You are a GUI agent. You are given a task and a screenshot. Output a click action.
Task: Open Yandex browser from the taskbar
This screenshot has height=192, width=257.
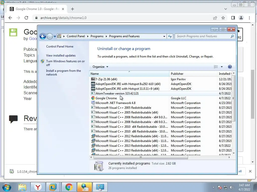(x=38, y=187)
